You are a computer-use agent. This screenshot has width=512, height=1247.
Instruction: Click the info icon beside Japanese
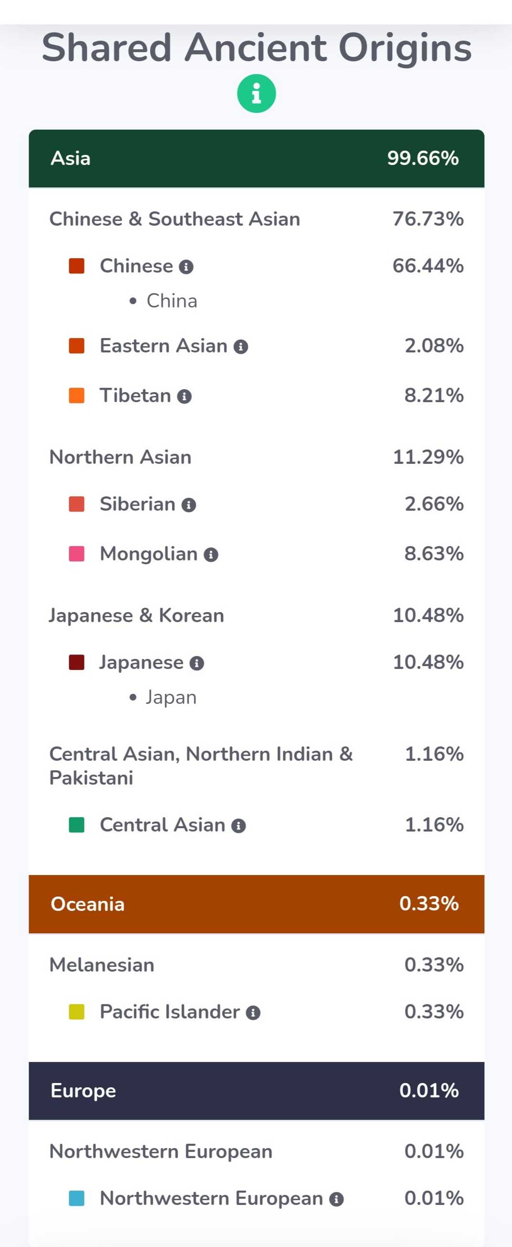[x=196, y=663]
